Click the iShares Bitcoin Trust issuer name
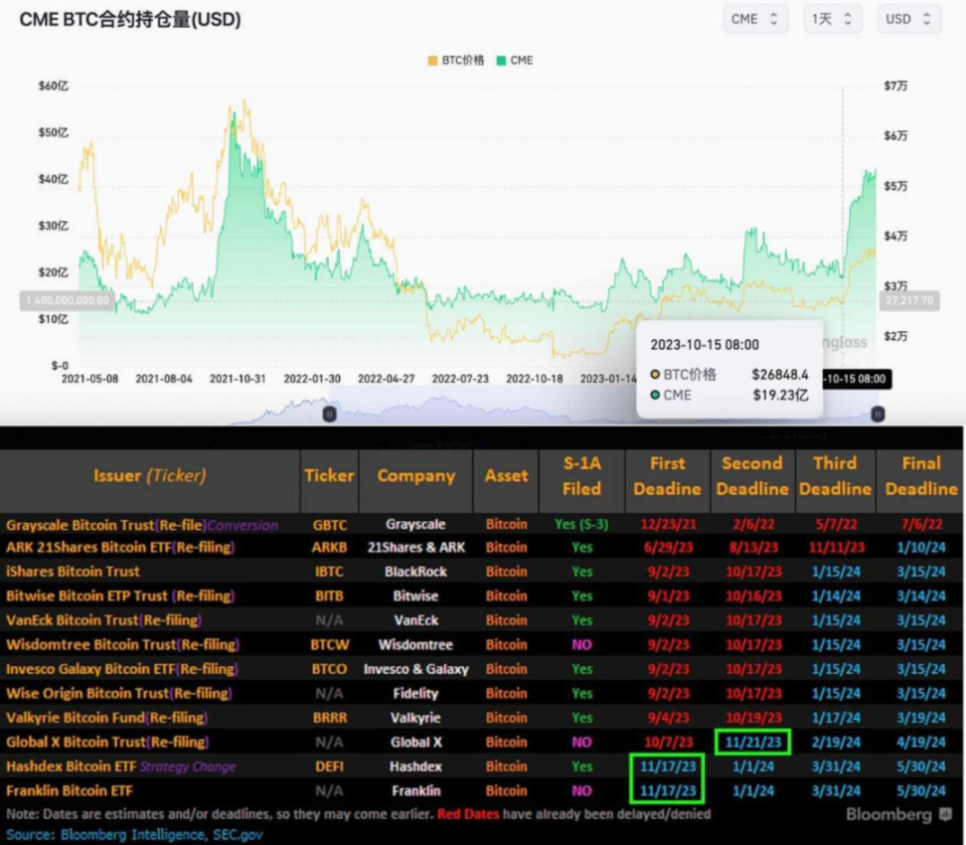Image resolution: width=966 pixels, height=845 pixels. 74,572
